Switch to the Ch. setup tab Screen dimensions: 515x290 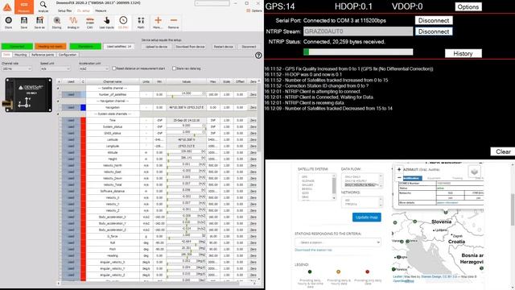pos(84,10)
